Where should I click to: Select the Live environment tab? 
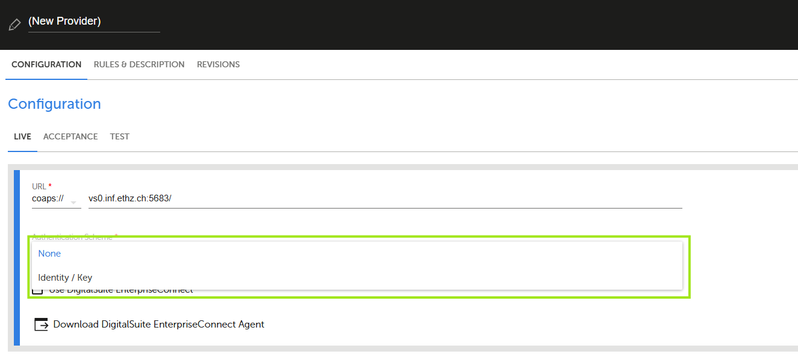22,136
